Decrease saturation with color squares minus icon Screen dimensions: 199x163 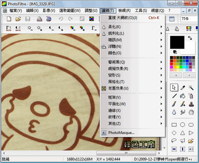[73, 28]
